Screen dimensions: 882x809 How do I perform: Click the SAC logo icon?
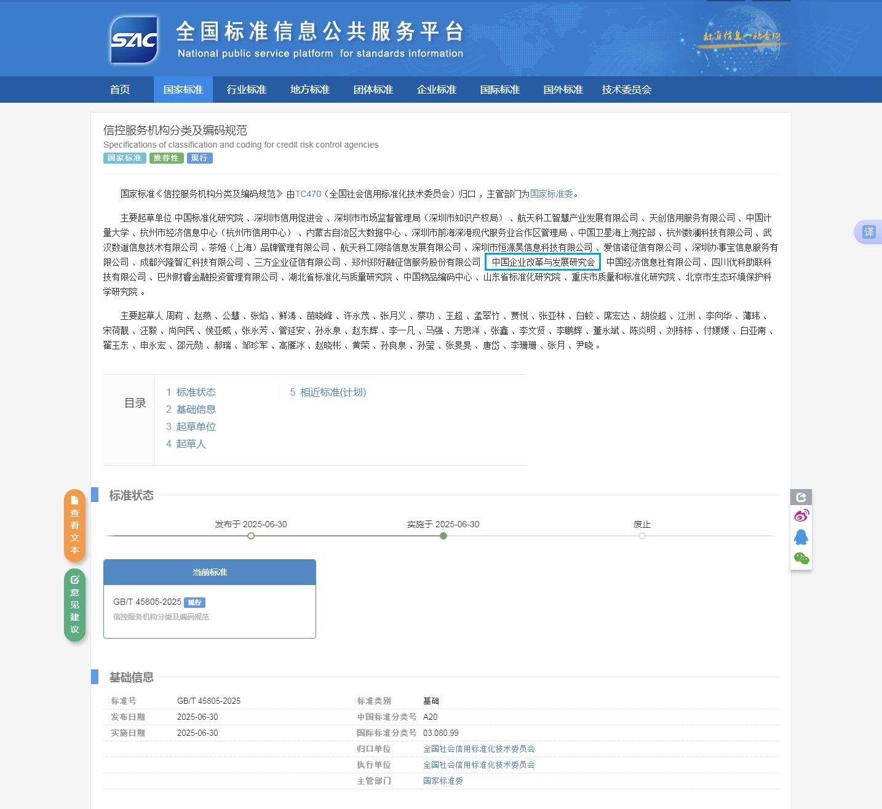tap(134, 40)
